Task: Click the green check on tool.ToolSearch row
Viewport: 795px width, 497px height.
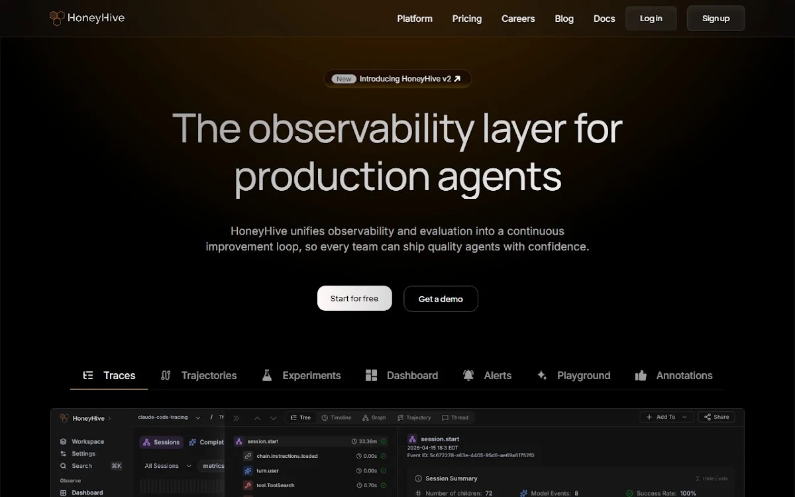Action: 384,486
